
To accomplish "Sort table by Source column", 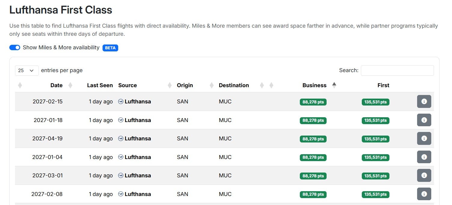I will (x=128, y=85).
